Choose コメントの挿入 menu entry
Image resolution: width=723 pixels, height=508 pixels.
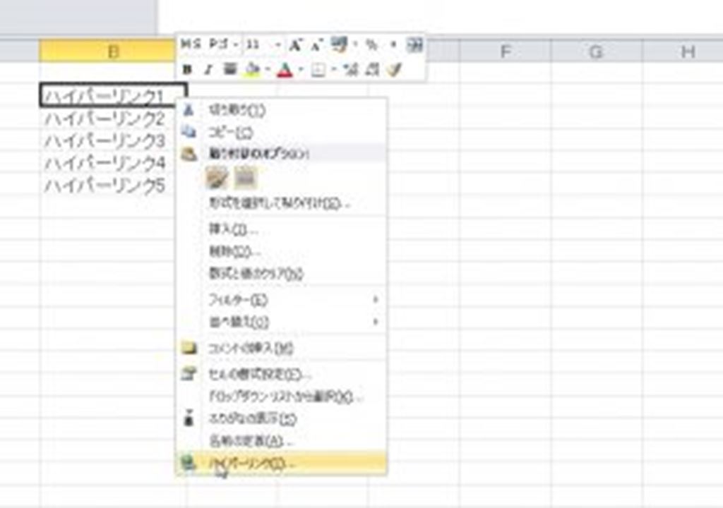[x=251, y=348]
